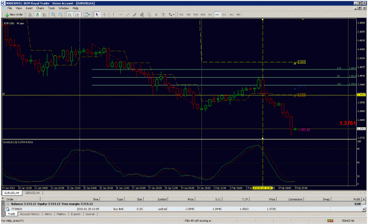Image resolution: width=368 pixels, height=224 pixels.
Task: Switch chart to bar chart type
Action: (30, 15)
